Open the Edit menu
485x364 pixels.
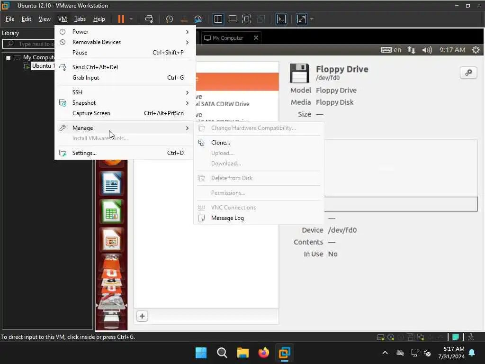(x=27, y=19)
